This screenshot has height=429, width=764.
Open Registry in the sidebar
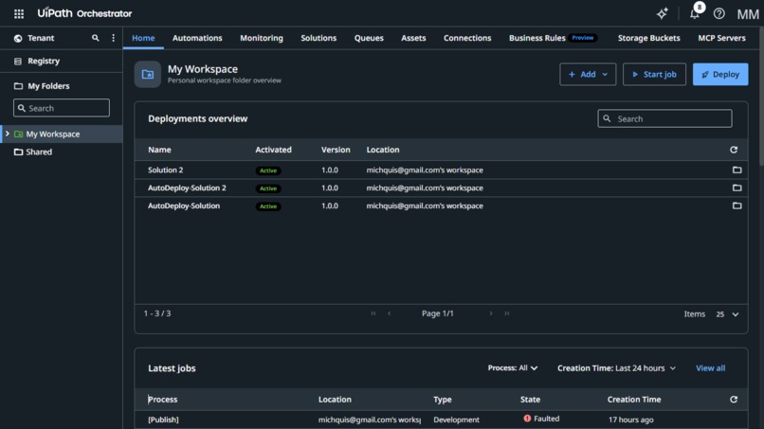pos(44,61)
